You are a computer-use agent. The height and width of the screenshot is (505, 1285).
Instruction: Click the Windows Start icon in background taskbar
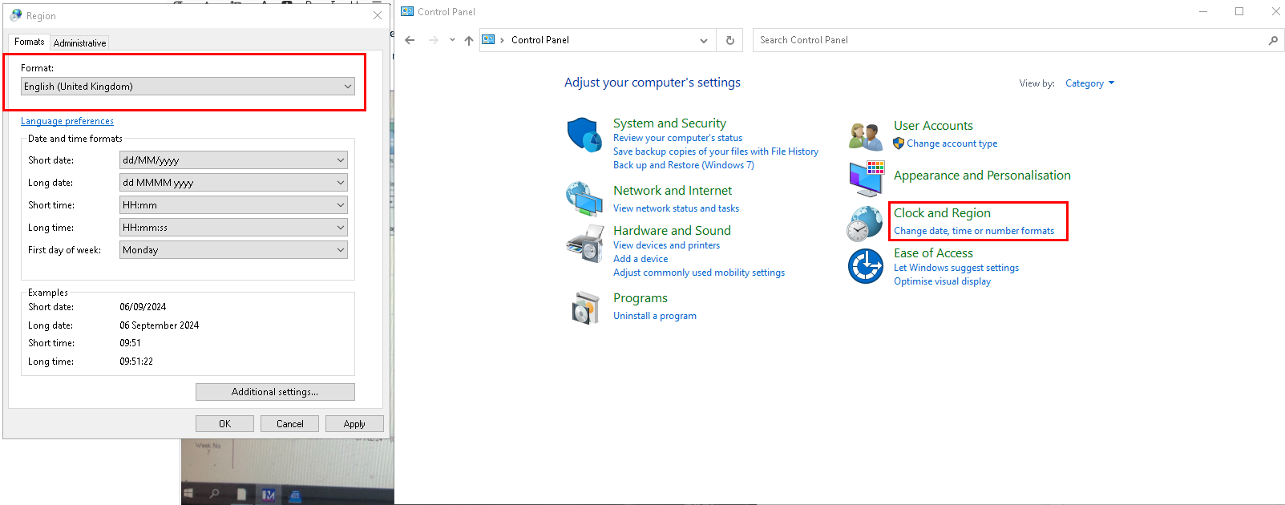(188, 494)
